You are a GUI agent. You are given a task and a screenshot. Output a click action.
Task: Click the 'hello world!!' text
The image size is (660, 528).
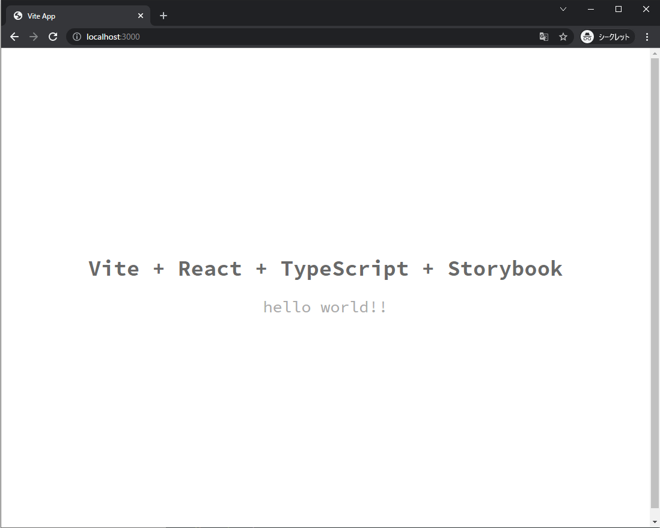pyautogui.click(x=325, y=307)
